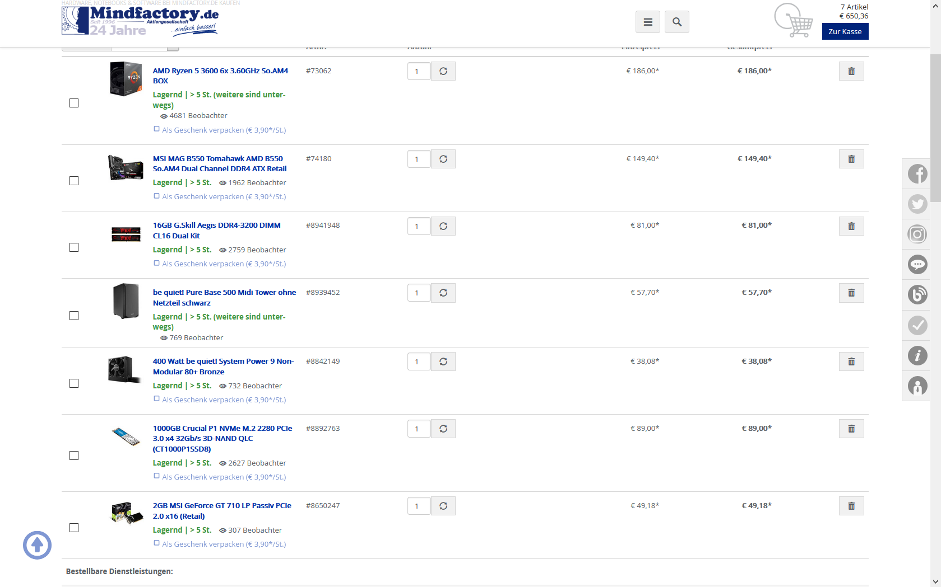
Task: Click the shopping cart icon
Action: pyautogui.click(x=794, y=21)
